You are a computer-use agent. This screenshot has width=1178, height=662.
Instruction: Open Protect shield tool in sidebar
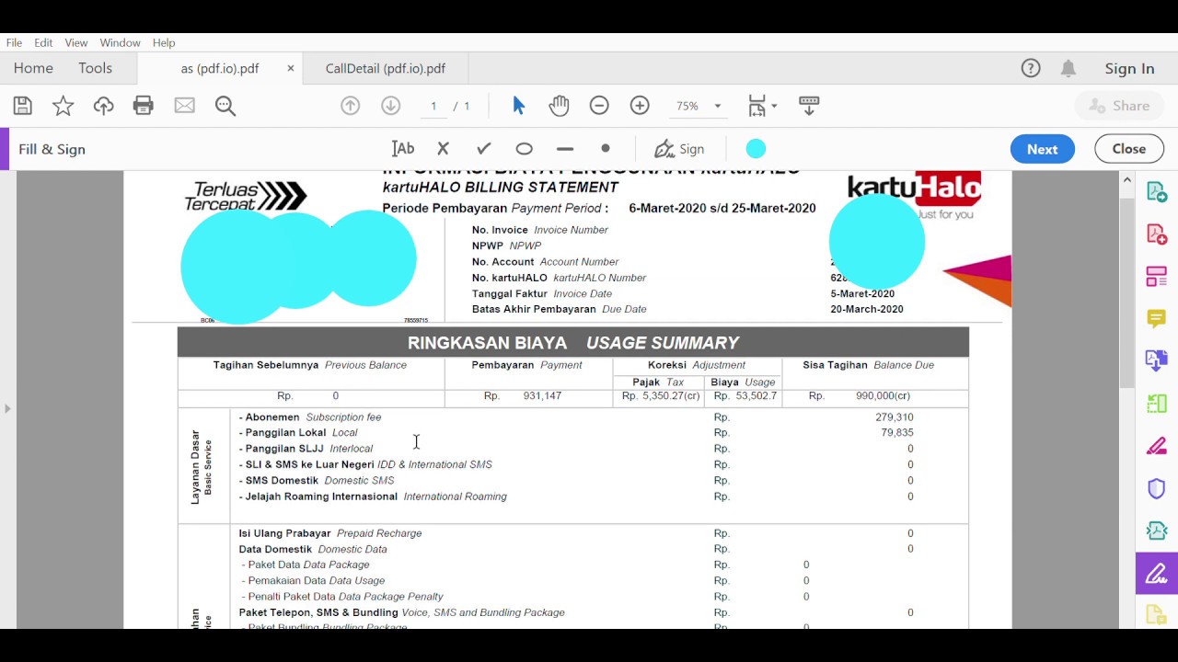pos(1156,488)
